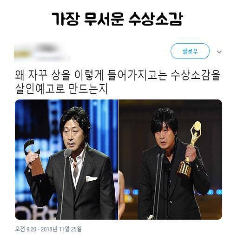237x237 pixels.
Task: Click the date 2018년 11월 25일
Action: (x=61, y=229)
